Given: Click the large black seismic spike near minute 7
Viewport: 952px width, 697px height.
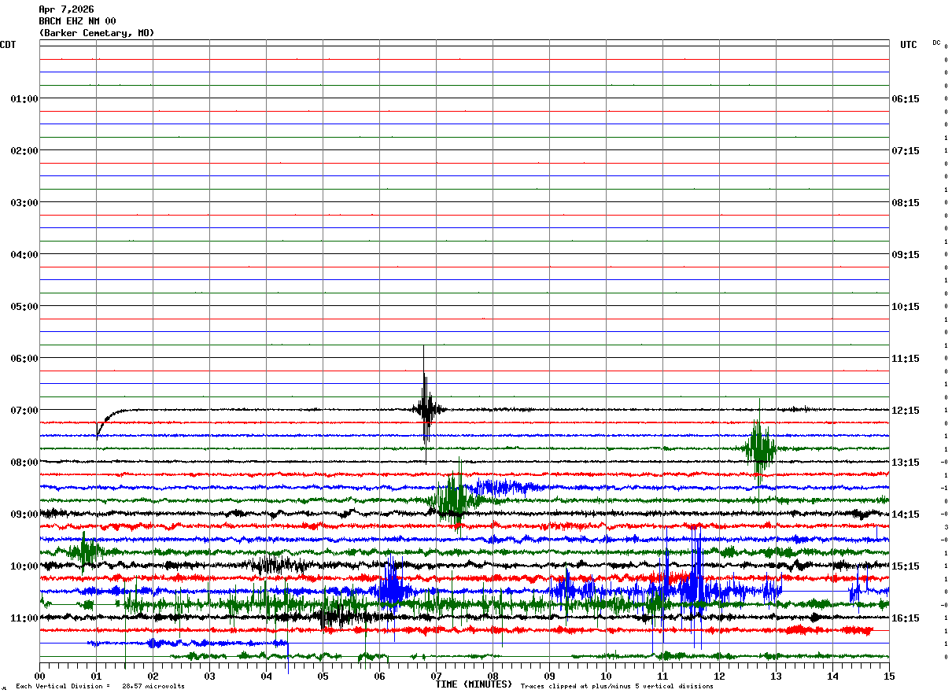Looking at the screenshot, I should [426, 405].
